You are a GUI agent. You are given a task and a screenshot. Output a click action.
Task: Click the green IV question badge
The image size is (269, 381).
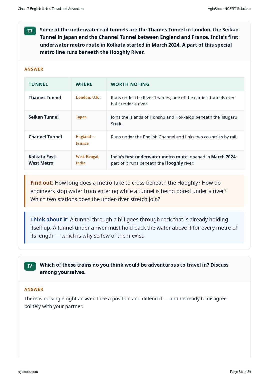pyautogui.click(x=30, y=266)
